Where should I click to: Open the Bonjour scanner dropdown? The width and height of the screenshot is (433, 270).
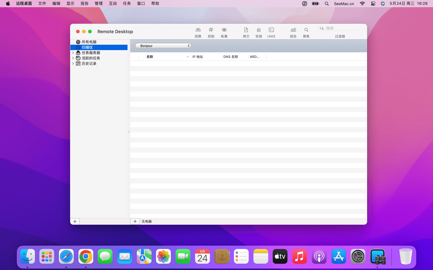(x=163, y=46)
